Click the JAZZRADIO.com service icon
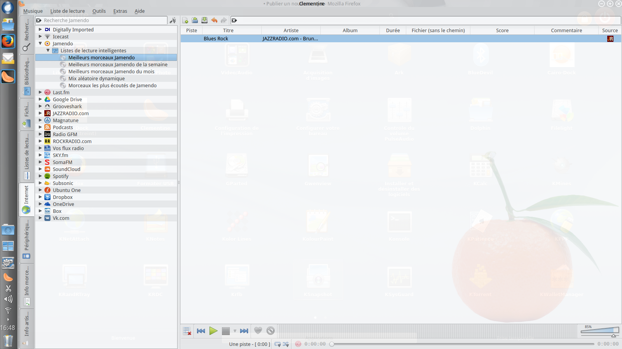 click(x=47, y=113)
